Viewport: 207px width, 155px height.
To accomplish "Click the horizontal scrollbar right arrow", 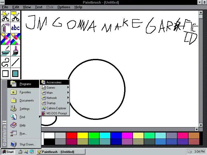I will (x=197, y=129).
